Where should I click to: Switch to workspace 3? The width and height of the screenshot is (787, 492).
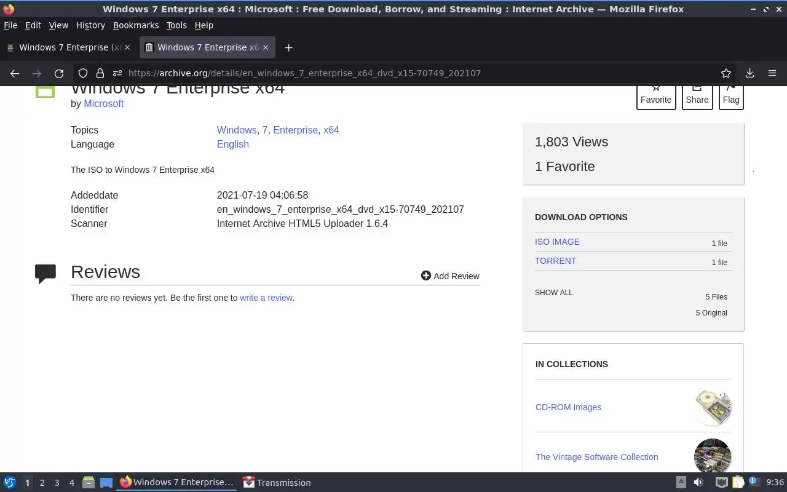click(x=57, y=483)
